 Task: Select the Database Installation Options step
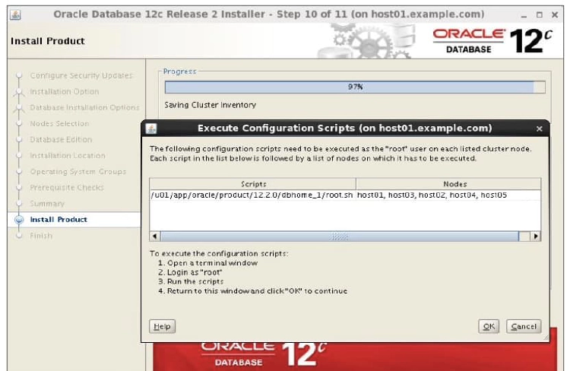tap(84, 107)
